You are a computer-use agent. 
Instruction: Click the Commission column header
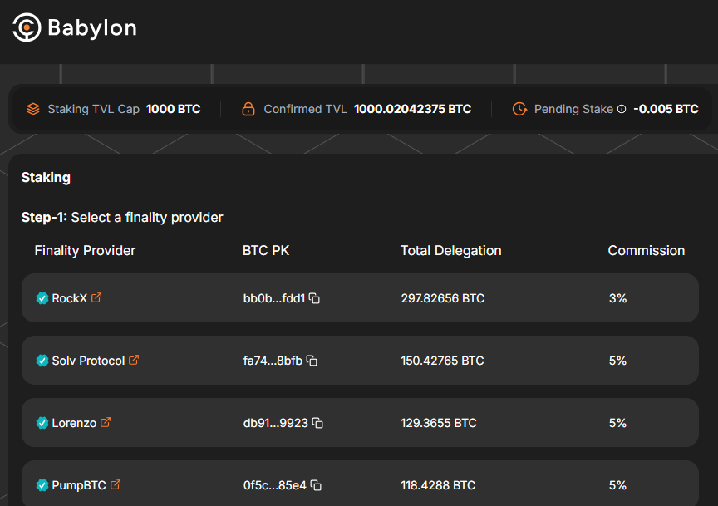pyautogui.click(x=646, y=250)
